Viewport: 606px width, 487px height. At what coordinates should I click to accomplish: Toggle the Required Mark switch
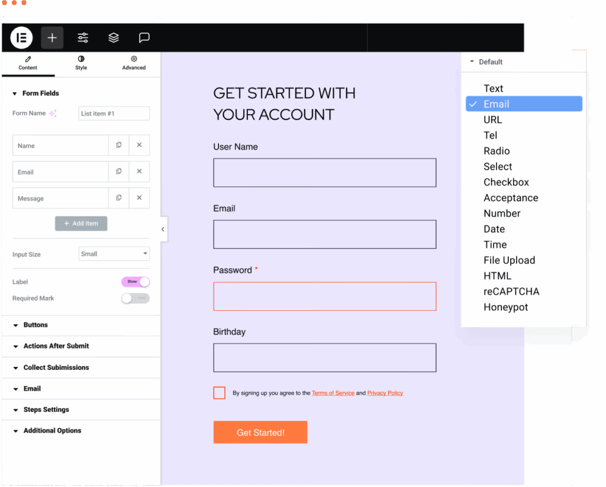136,298
